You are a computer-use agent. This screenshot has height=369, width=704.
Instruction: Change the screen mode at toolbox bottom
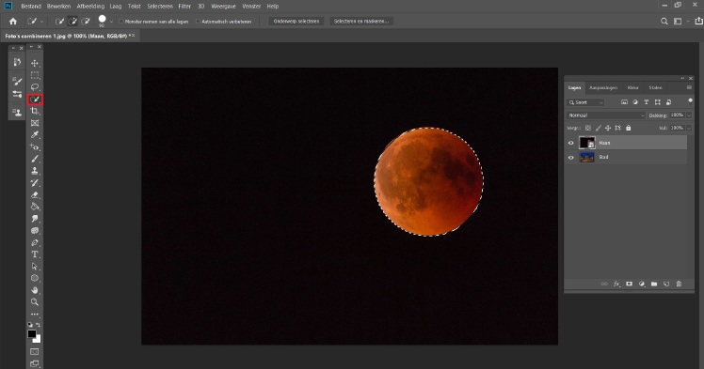point(35,363)
